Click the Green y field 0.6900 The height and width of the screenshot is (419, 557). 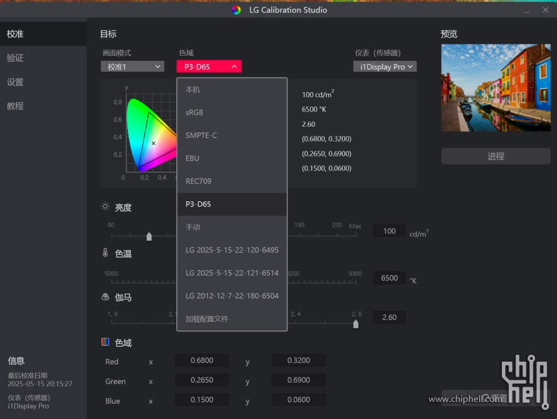pyautogui.click(x=298, y=380)
